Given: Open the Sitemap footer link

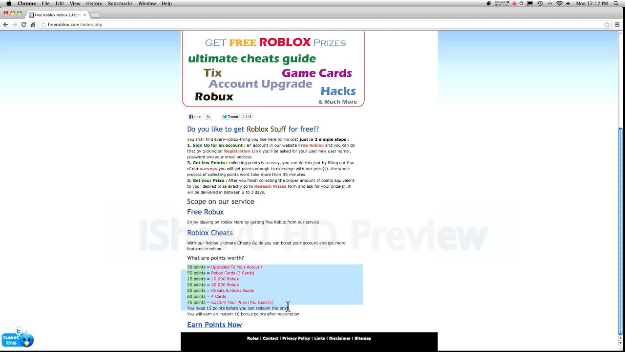Looking at the screenshot, I should [x=363, y=338].
